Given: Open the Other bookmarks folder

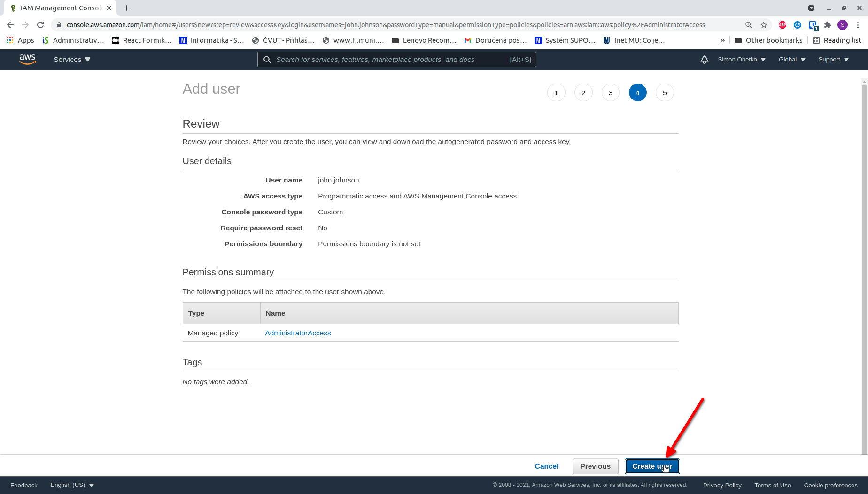Looking at the screenshot, I should click(x=768, y=40).
